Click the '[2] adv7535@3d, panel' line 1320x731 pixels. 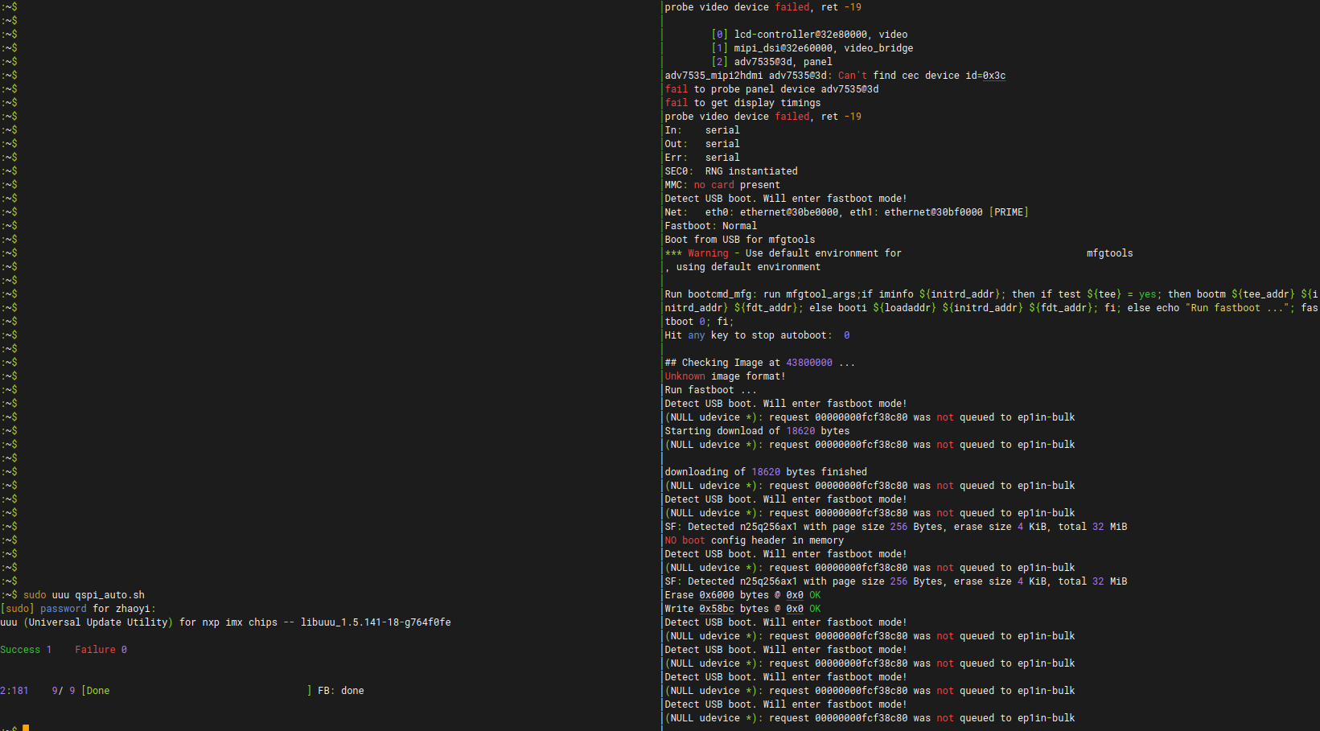(772, 62)
